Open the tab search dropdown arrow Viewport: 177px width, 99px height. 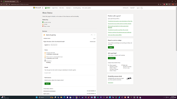(x=1, y=2)
